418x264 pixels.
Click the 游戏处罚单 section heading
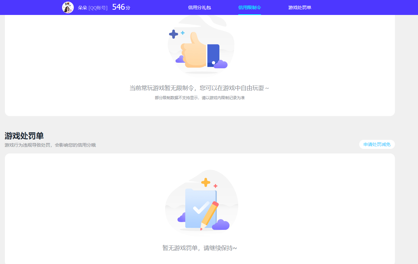(x=24, y=136)
